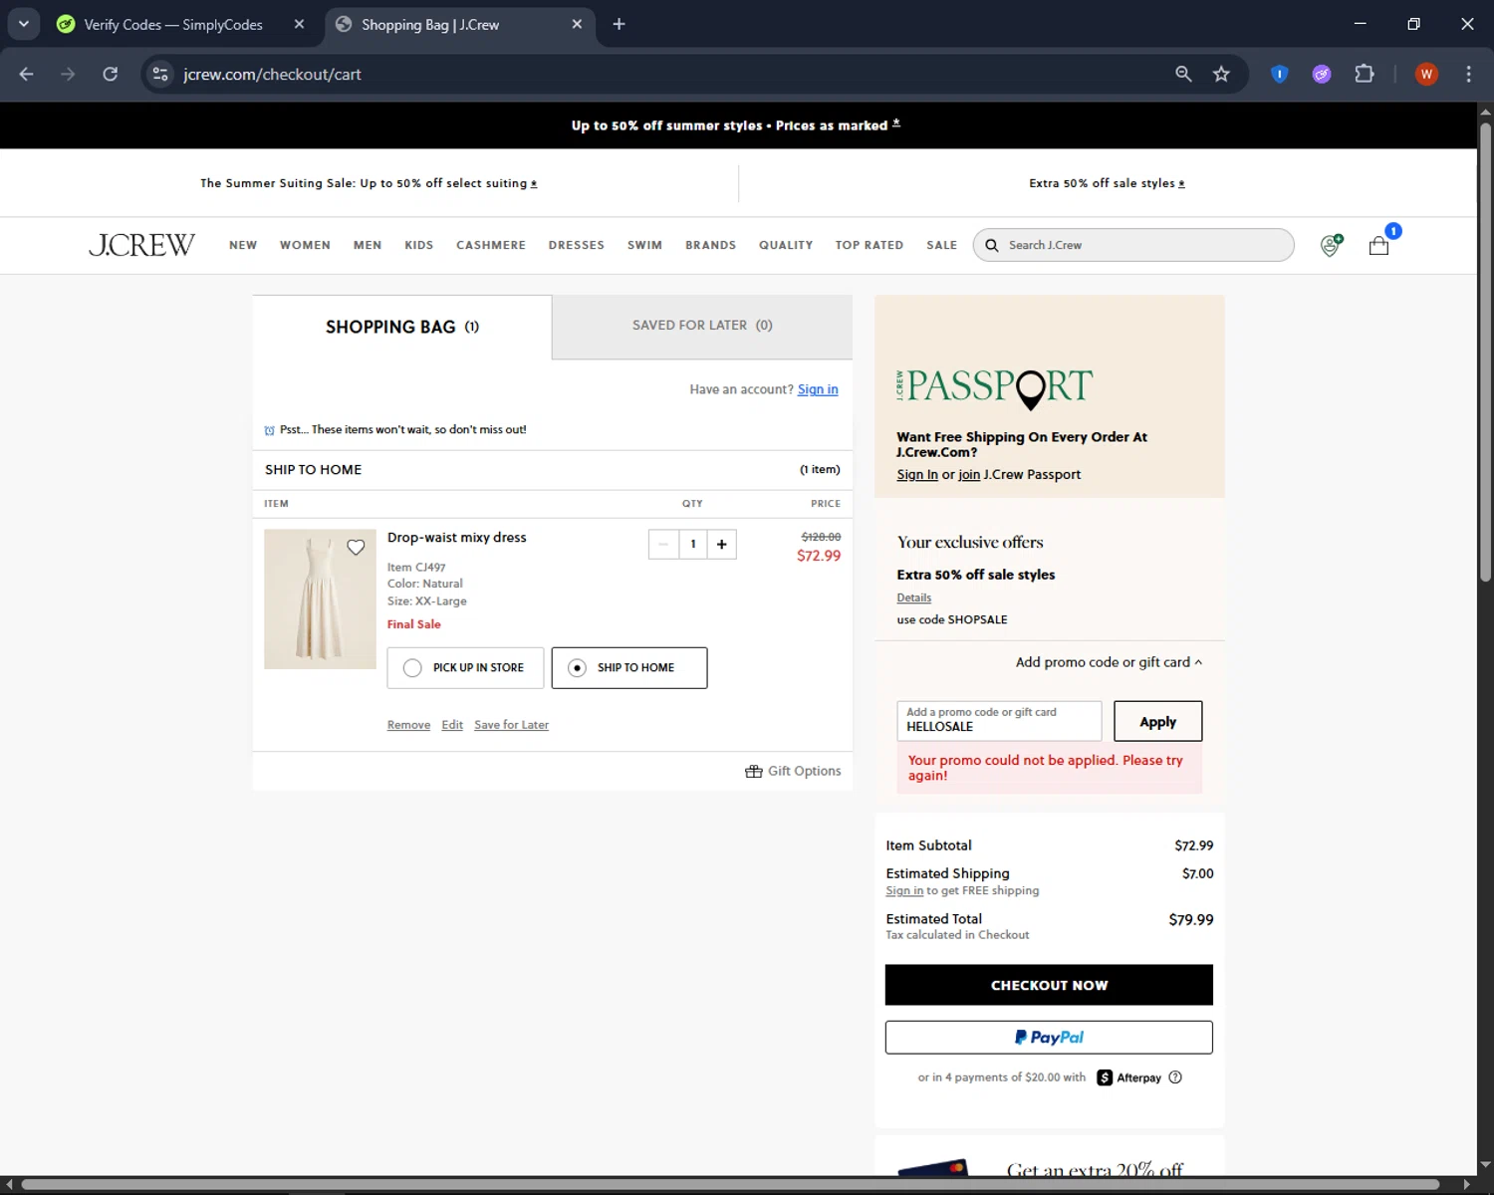The height and width of the screenshot is (1195, 1494).
Task: Select the Shopping Bag tab
Action: point(402,327)
